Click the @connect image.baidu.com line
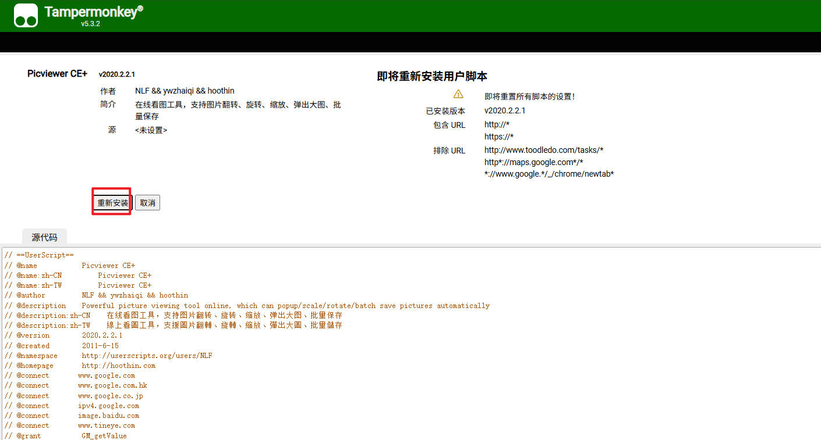The image size is (821, 440). click(72, 416)
